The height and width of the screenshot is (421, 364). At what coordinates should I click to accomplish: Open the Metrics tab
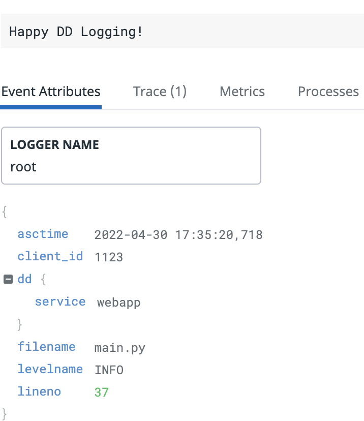tap(242, 92)
